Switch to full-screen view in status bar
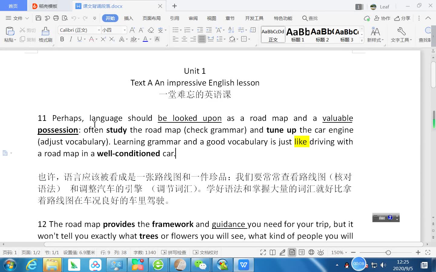The width and height of the screenshot is (436, 272). [263, 252]
